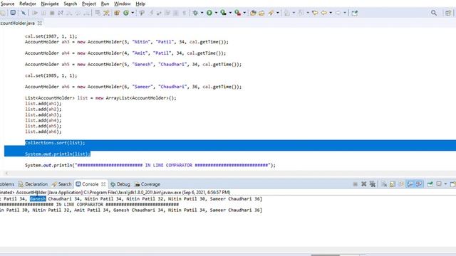
Task: Open the Mark Occurrences dropdown arrow
Action: pyautogui.click(x=278, y=13)
